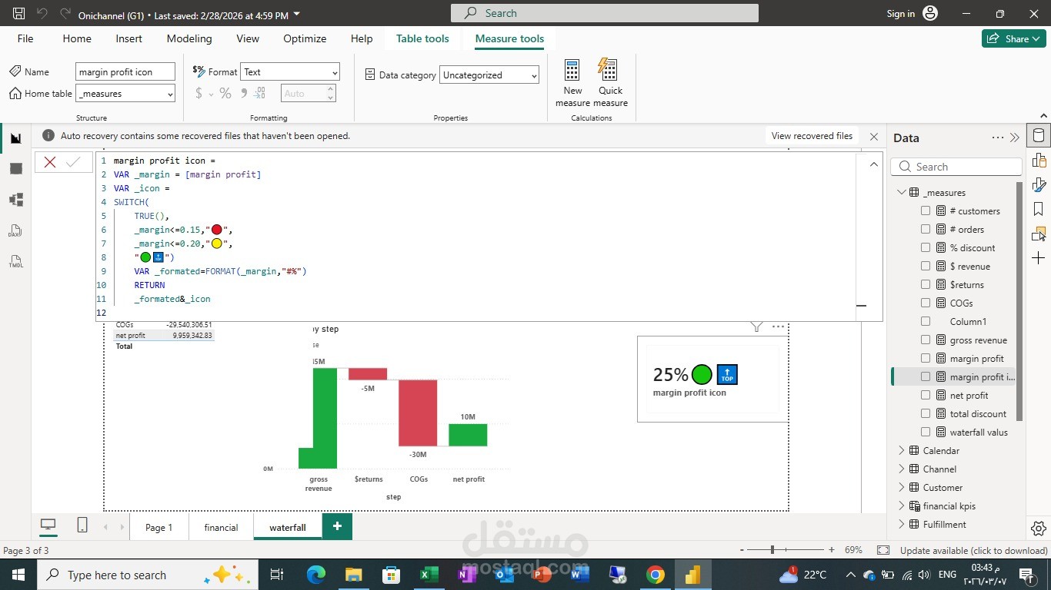Collapse the formula bar chevron
This screenshot has height=590, width=1051.
(873, 164)
